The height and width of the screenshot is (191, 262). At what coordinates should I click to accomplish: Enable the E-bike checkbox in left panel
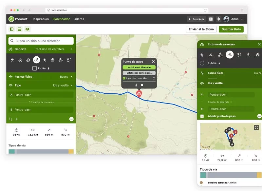tap(34, 68)
